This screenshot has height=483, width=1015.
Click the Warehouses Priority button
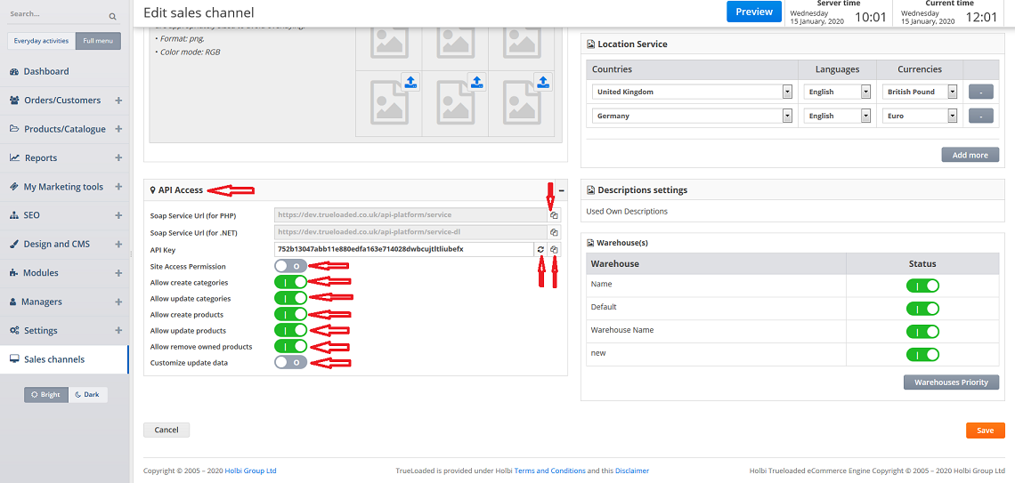click(951, 382)
